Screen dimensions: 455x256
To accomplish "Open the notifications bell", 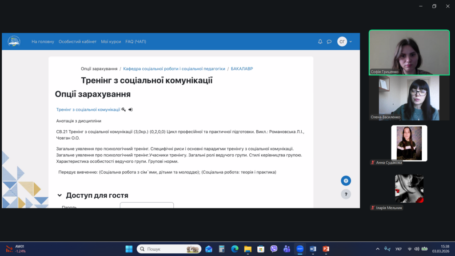I will [320, 41].
